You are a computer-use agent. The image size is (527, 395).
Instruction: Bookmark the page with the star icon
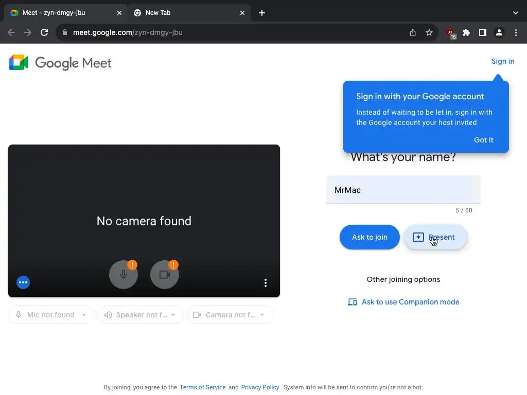coord(429,32)
